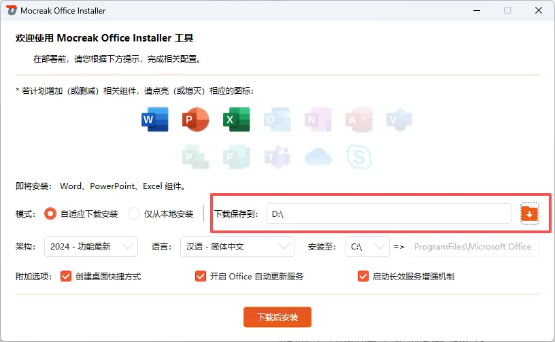The height and width of the screenshot is (342, 555).
Task: Click the 下载保存到 label
Action: point(236,213)
